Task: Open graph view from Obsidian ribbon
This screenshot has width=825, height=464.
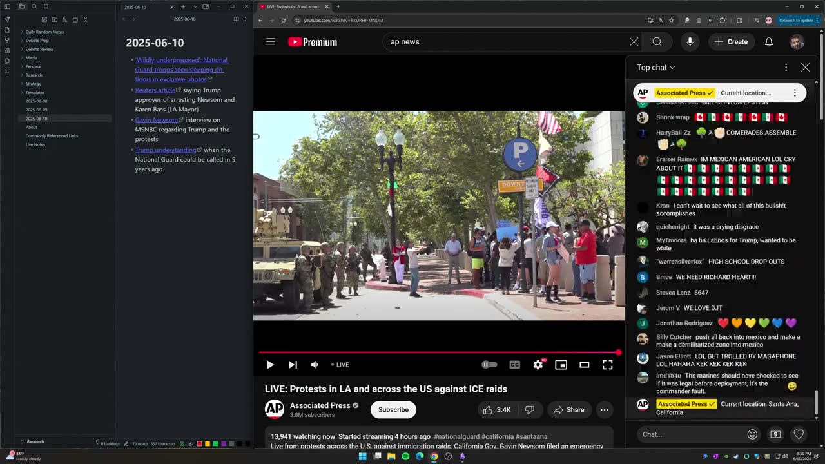Action: click(x=7, y=40)
